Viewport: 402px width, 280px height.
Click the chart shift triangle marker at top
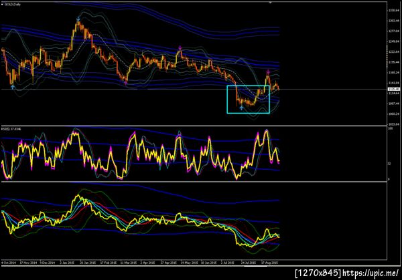[270, 2]
